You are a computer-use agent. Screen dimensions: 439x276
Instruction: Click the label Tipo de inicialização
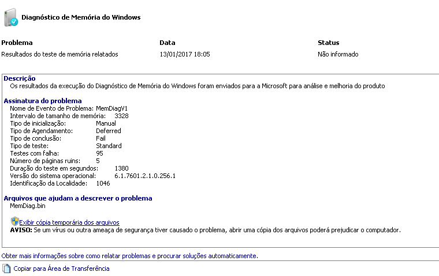pyautogui.click(x=38, y=123)
